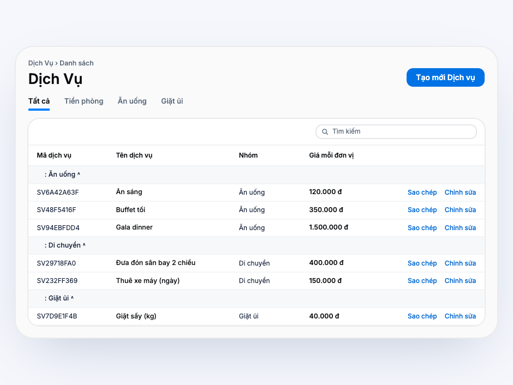Open Chỉnh sửa for Gala dinner
Image resolution: width=513 pixels, height=385 pixels.
tap(460, 228)
